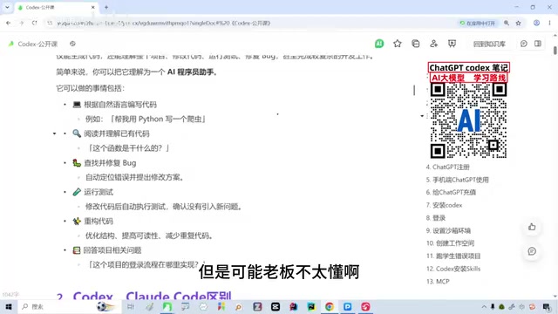Jump to outline item 10. 创建工作空间
Screen dimensions: 558x314
click(x=450, y=243)
